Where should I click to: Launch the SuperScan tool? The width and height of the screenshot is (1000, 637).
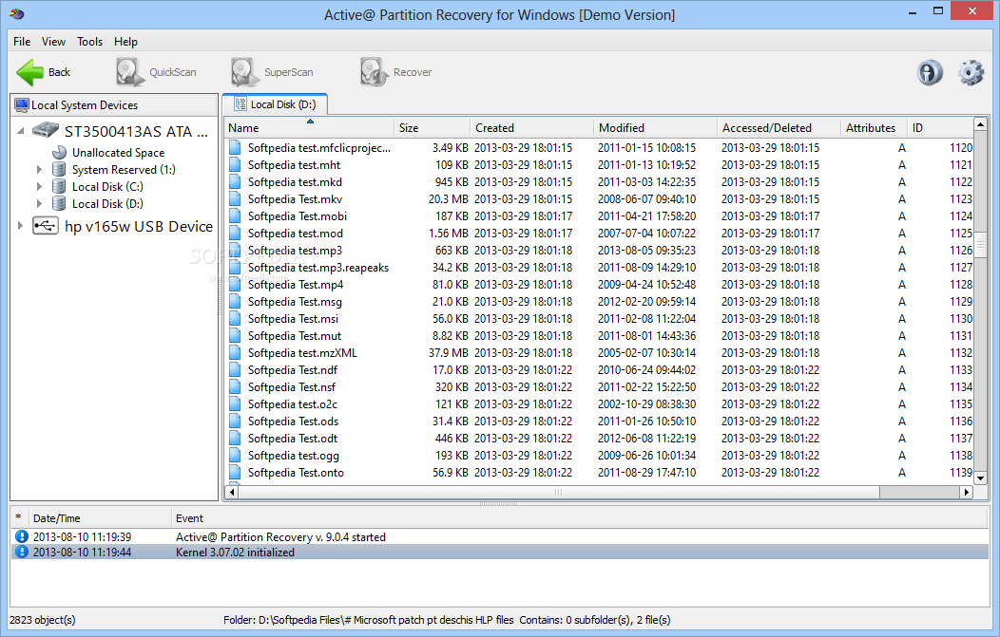tap(272, 72)
